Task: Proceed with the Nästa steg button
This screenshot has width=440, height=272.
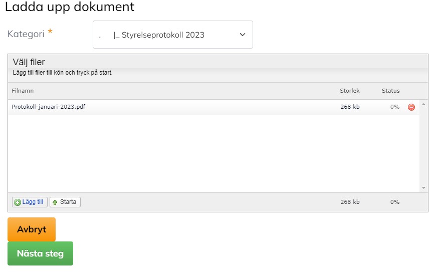Action: coord(40,253)
